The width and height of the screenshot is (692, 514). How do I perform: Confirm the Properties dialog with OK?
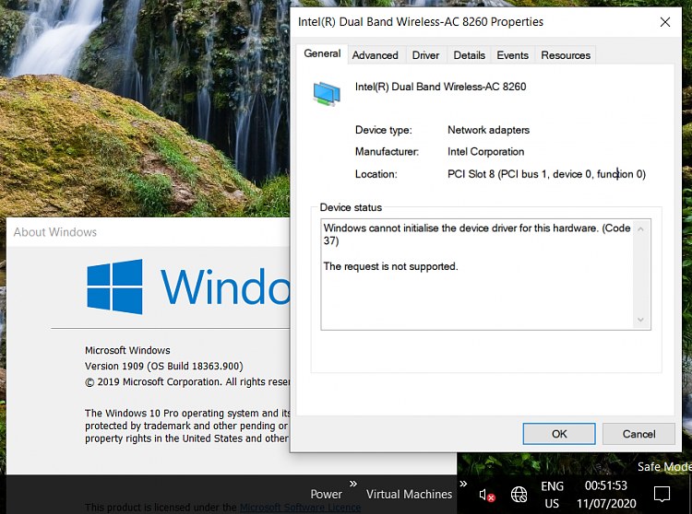coord(559,434)
